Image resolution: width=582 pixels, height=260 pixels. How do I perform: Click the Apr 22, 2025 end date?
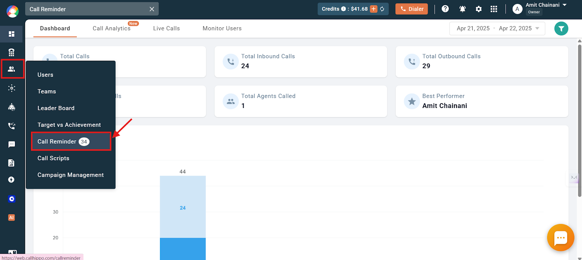[515, 28]
